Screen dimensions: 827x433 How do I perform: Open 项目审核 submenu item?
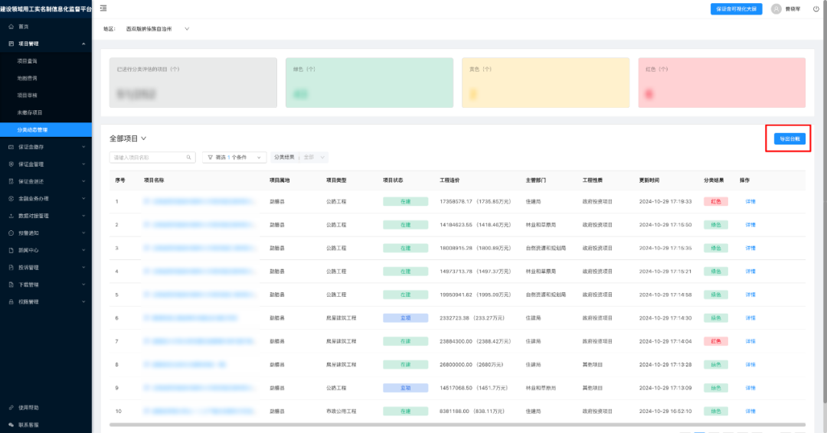pos(27,96)
